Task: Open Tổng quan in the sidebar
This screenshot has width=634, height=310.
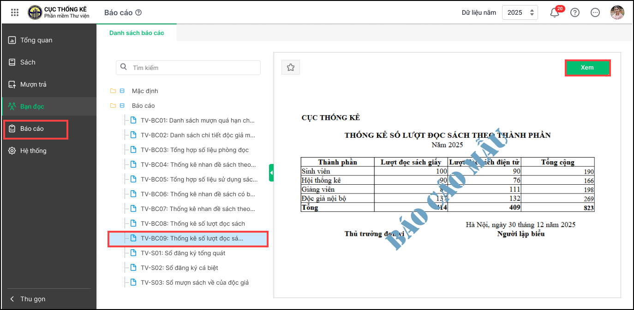Action: [36, 40]
